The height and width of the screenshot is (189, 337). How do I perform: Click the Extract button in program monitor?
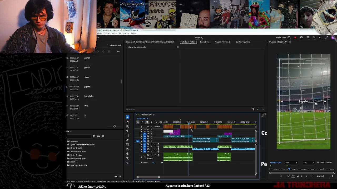323,176
